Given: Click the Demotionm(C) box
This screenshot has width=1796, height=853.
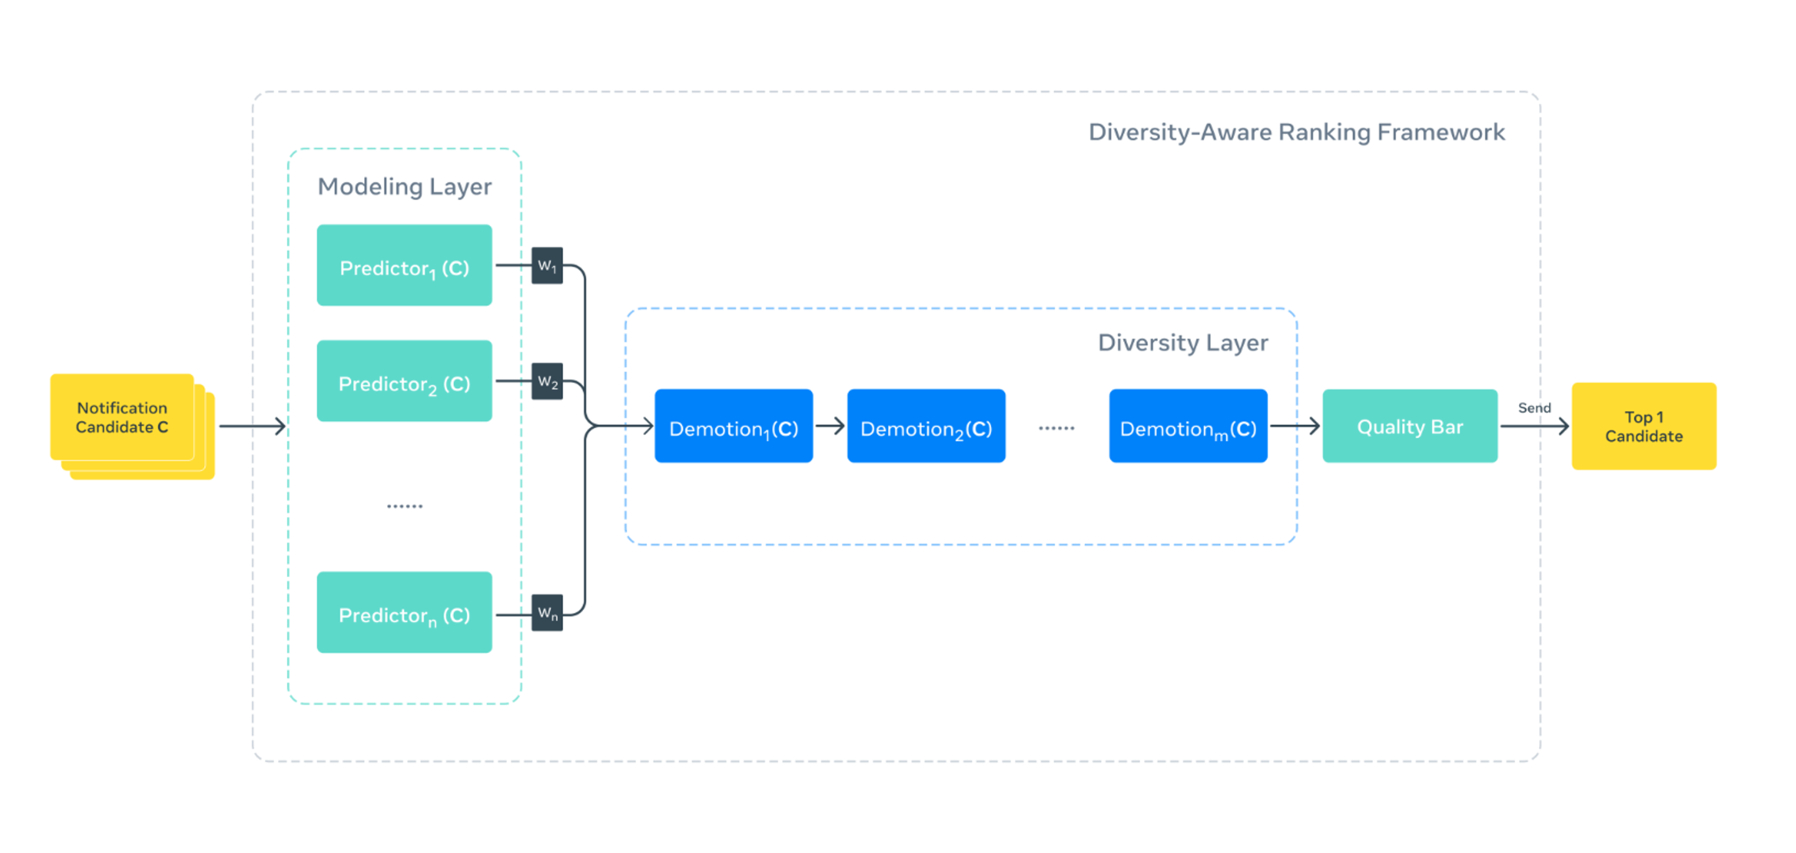Looking at the screenshot, I should 1188,427.
